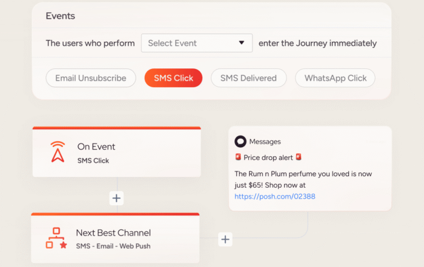Expand the Select Event dropdown arrow
Screen dimensions: 424x267
click(242, 43)
